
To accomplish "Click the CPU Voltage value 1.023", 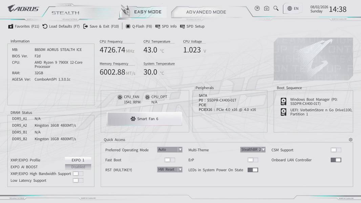I will (192, 50).
